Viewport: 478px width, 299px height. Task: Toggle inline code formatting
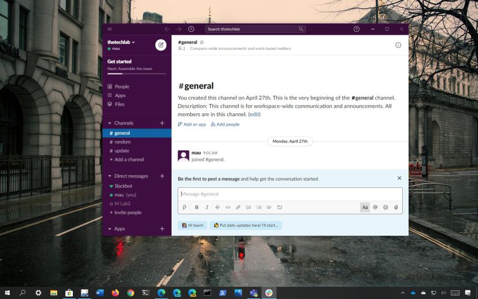point(228,207)
